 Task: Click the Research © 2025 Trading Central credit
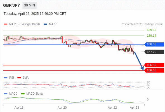point(142,24)
